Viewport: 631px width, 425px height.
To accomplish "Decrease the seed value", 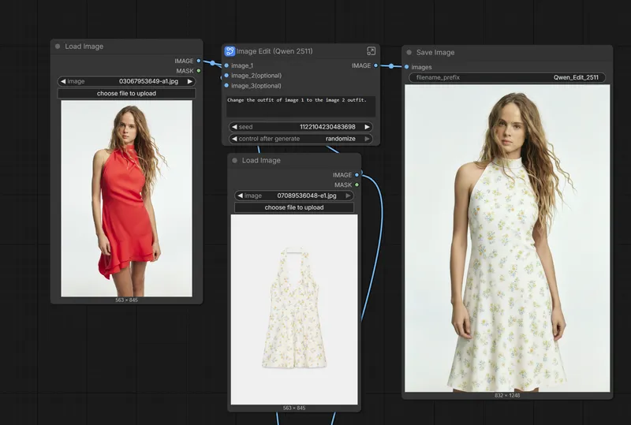I will (234, 127).
